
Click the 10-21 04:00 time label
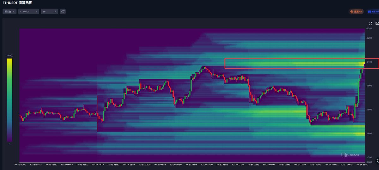(x=269, y=164)
